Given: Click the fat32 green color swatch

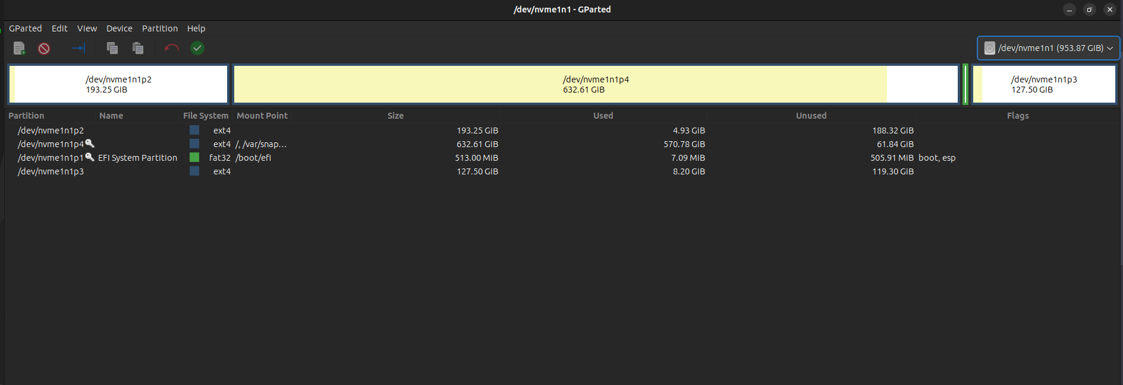Looking at the screenshot, I should tap(194, 157).
